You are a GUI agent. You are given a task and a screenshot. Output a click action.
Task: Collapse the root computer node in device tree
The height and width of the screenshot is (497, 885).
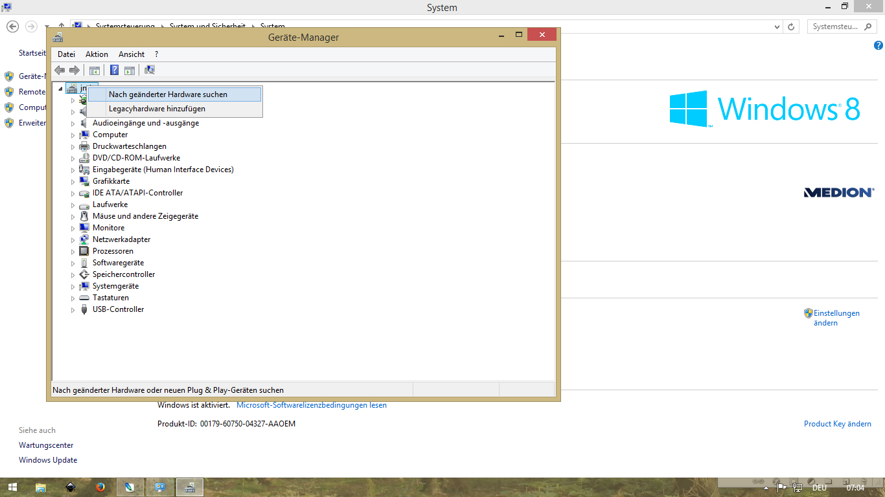(60, 89)
